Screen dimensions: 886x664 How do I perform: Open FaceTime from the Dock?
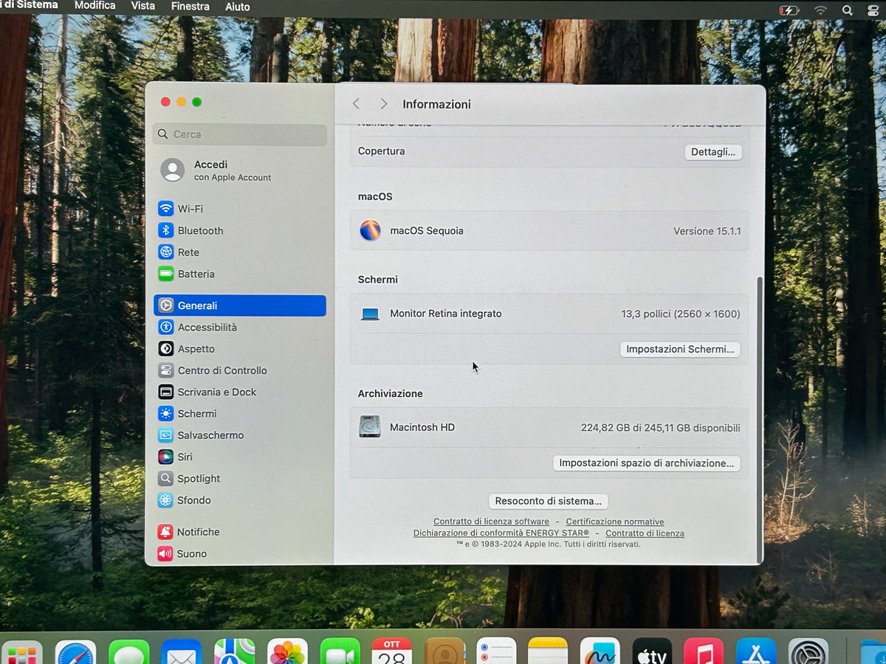pos(340,652)
